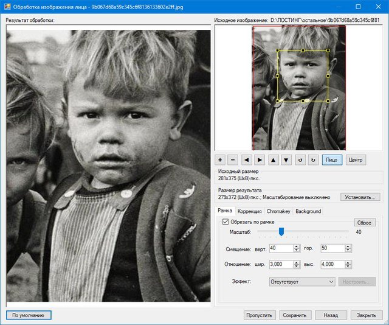Screen dimensions: 389x325
Task: Increase horizontal offset (гор.) value
Action: [x=348, y=246]
